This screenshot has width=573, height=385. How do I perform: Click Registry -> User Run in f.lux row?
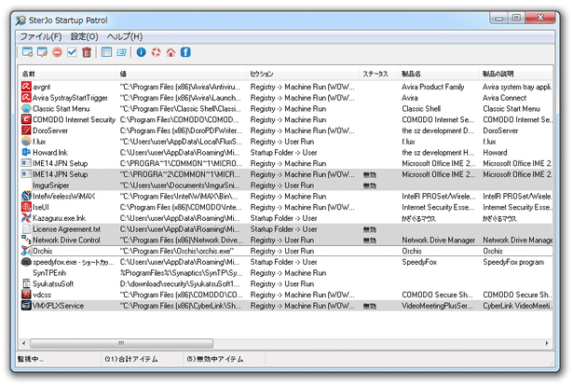pos(282,142)
